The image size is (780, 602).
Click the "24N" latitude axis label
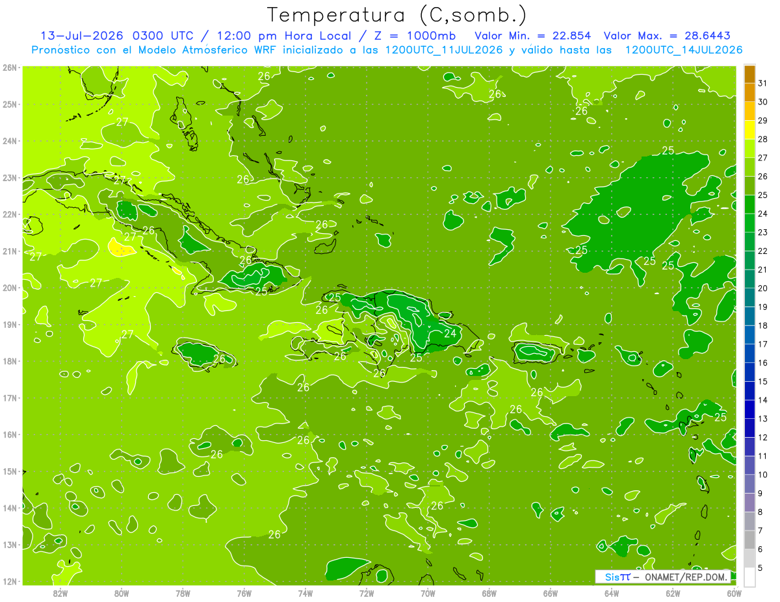click(10, 141)
